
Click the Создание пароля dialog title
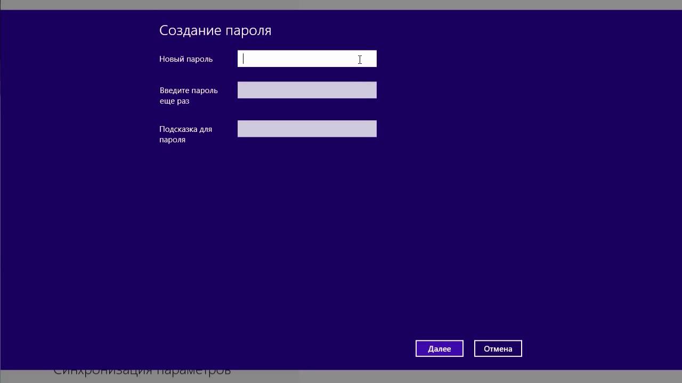[x=215, y=30]
